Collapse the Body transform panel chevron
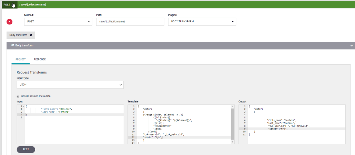Screen dimensions: 355x155 pyautogui.click(x=352, y=45)
